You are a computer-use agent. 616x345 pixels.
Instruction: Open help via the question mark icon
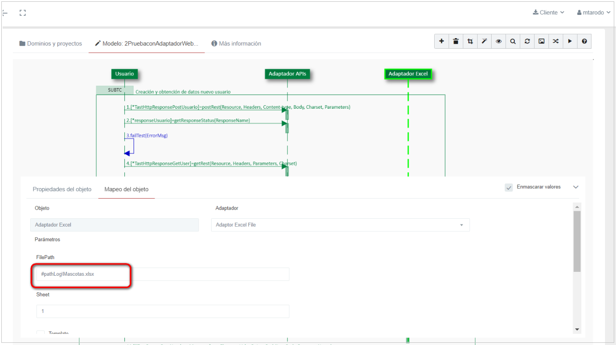tap(584, 41)
